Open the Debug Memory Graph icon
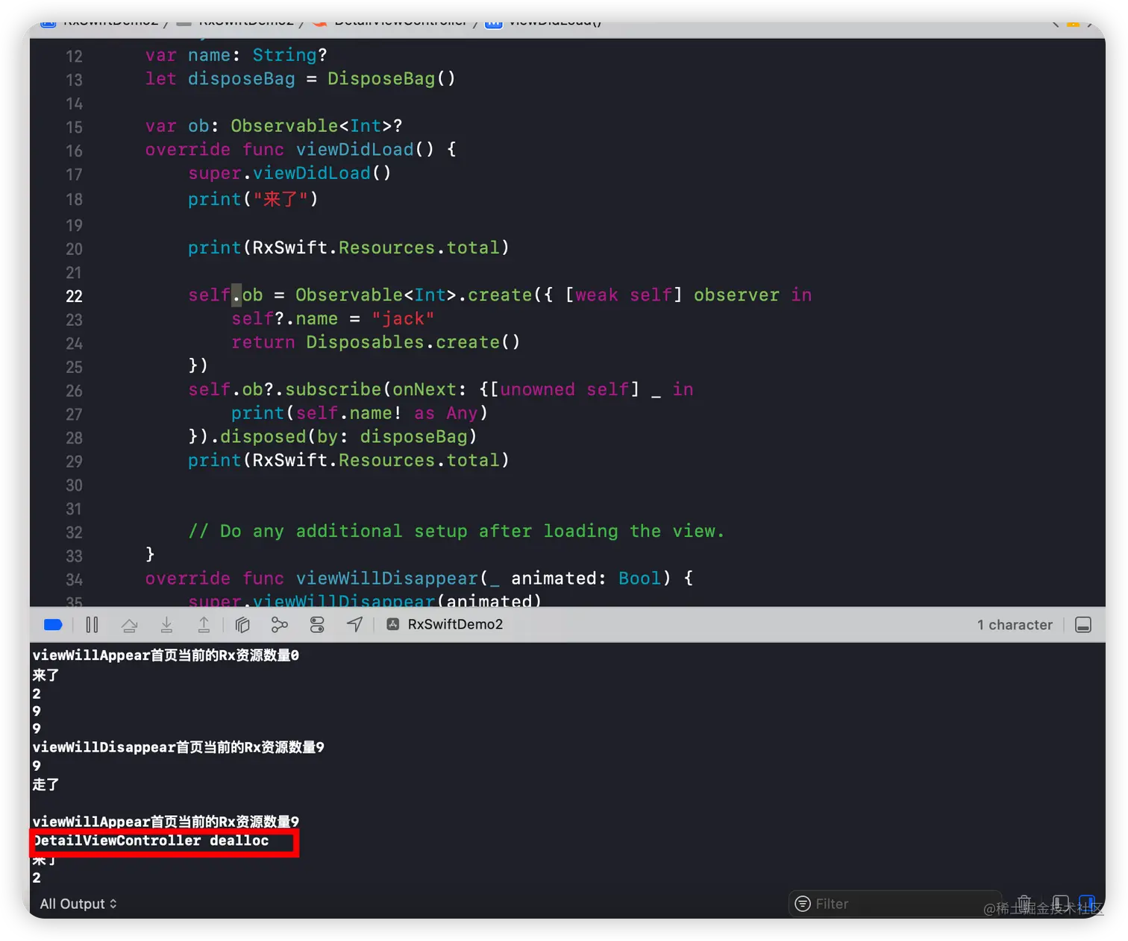 (x=280, y=625)
